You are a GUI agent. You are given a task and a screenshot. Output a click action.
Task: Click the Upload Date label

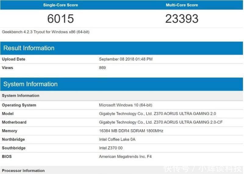14,59
